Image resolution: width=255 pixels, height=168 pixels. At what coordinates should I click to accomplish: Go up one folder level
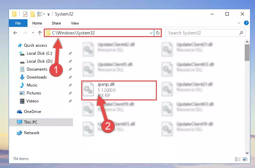tap(40, 33)
